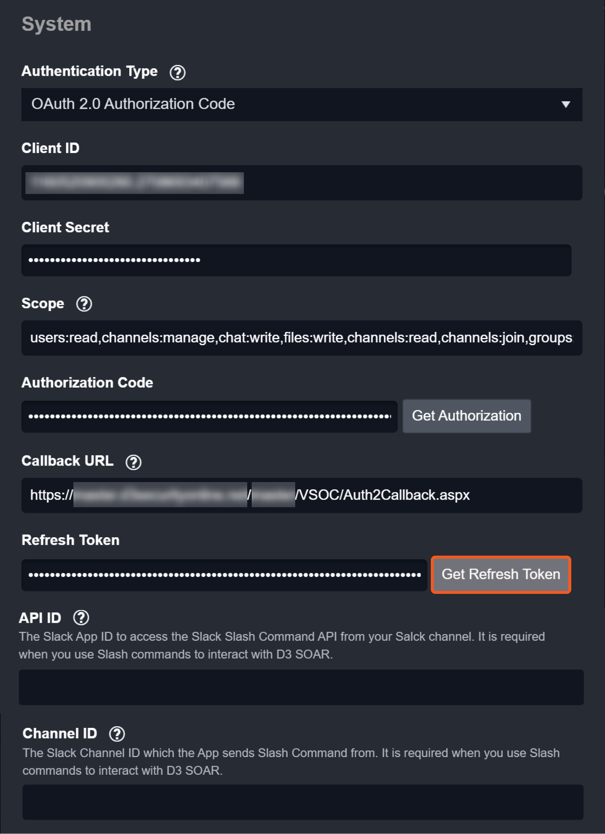Click into the Client Secret field
This screenshot has height=834, width=605.
click(296, 260)
